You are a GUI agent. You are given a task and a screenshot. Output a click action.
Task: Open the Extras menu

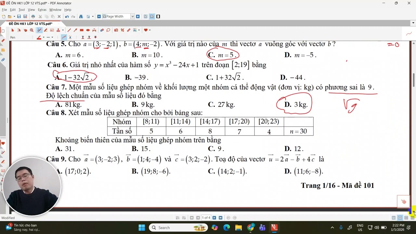click(x=42, y=10)
